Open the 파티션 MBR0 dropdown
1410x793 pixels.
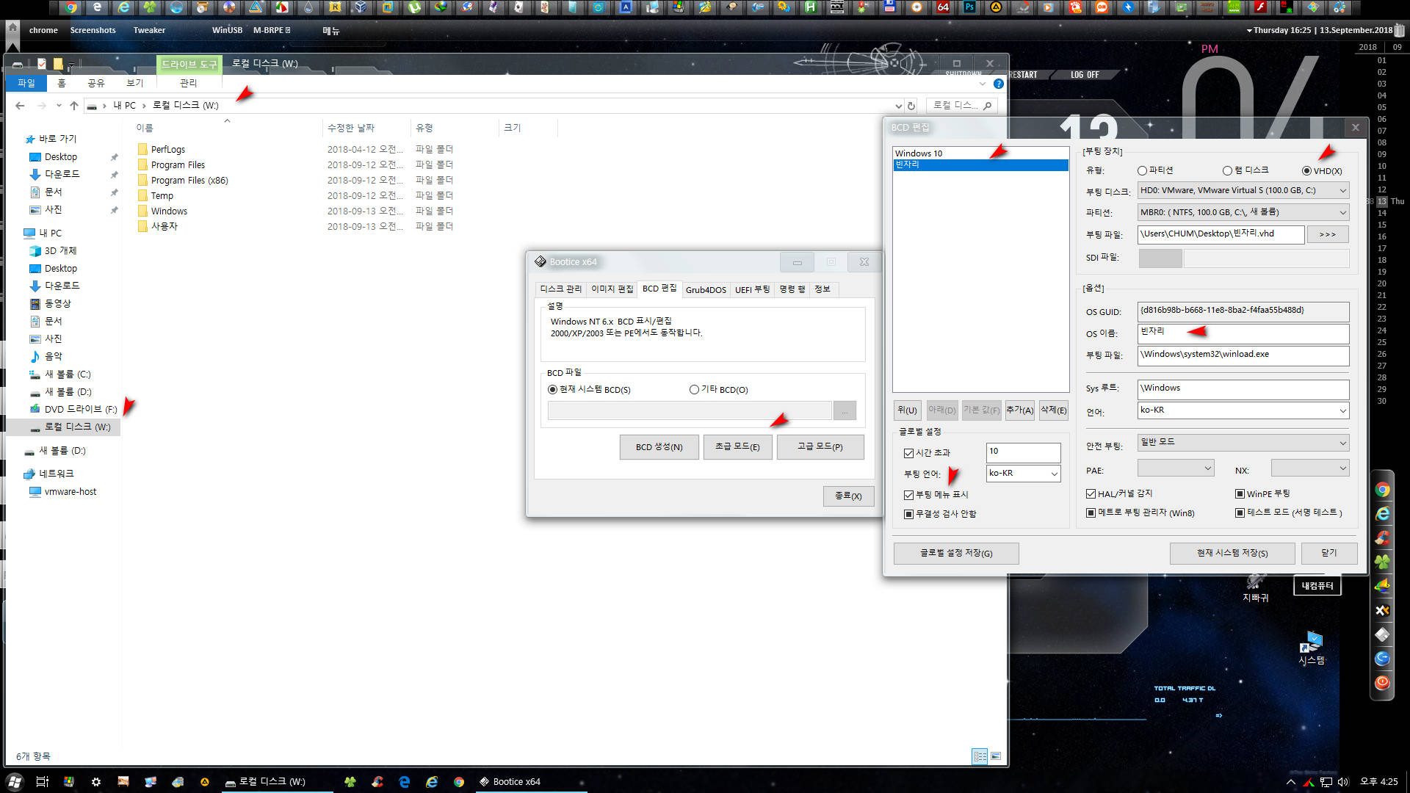(1243, 213)
